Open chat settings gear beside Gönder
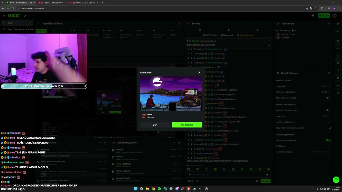The height and width of the screenshot is (192, 342). point(257,181)
